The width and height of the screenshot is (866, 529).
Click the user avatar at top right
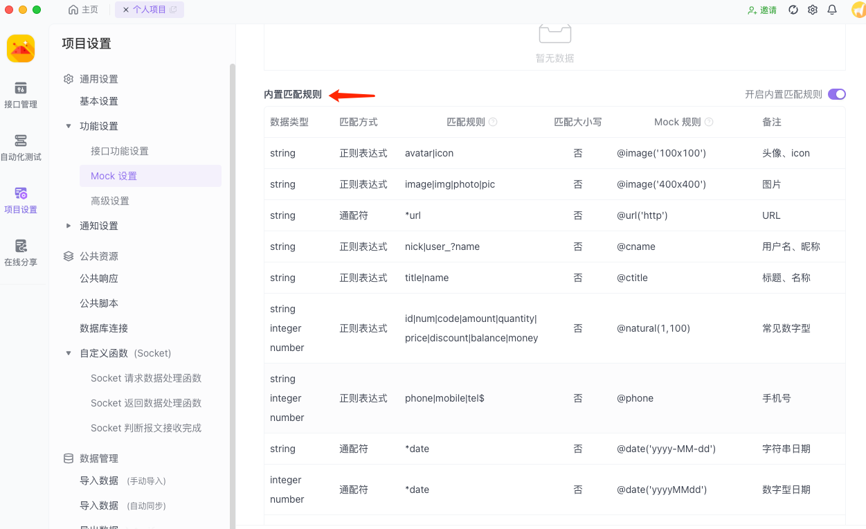(858, 10)
